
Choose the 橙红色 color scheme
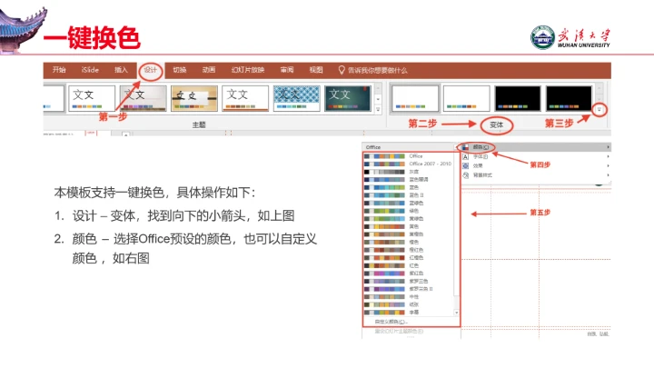408,250
